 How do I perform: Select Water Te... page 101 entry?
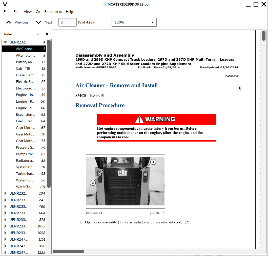tap(24, 187)
